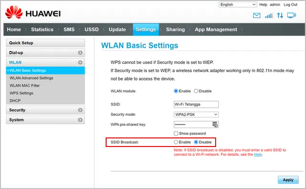This screenshot has height=189, width=306.
Task: Select WLAN module Enable radio
Action: pyautogui.click(x=176, y=91)
